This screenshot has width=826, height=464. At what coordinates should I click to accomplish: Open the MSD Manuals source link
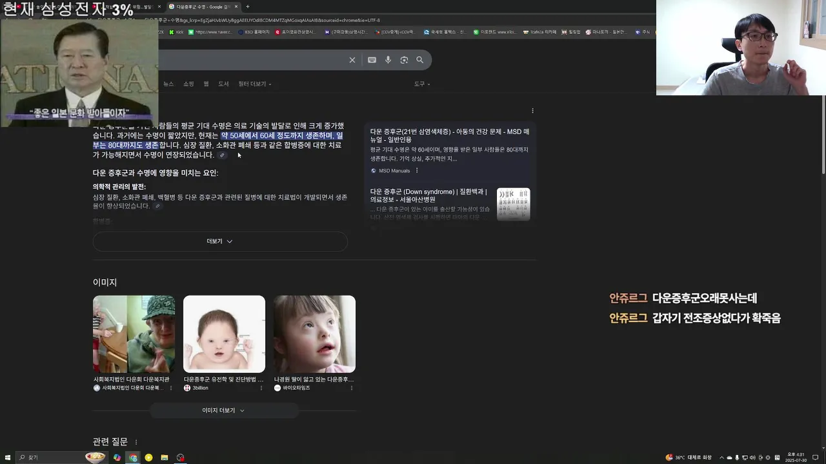394,171
